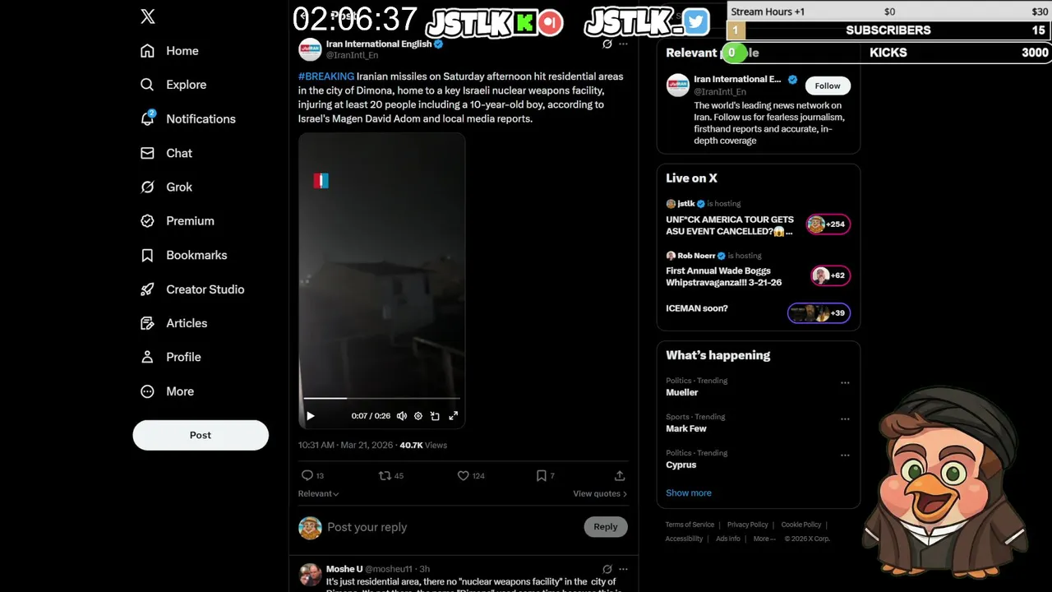
Task: Open Rob Noerr's Wade Boggs live space
Action: click(x=724, y=276)
